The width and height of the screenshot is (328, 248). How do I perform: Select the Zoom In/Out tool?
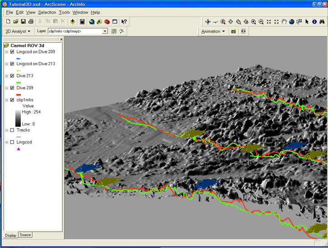pos(223,22)
